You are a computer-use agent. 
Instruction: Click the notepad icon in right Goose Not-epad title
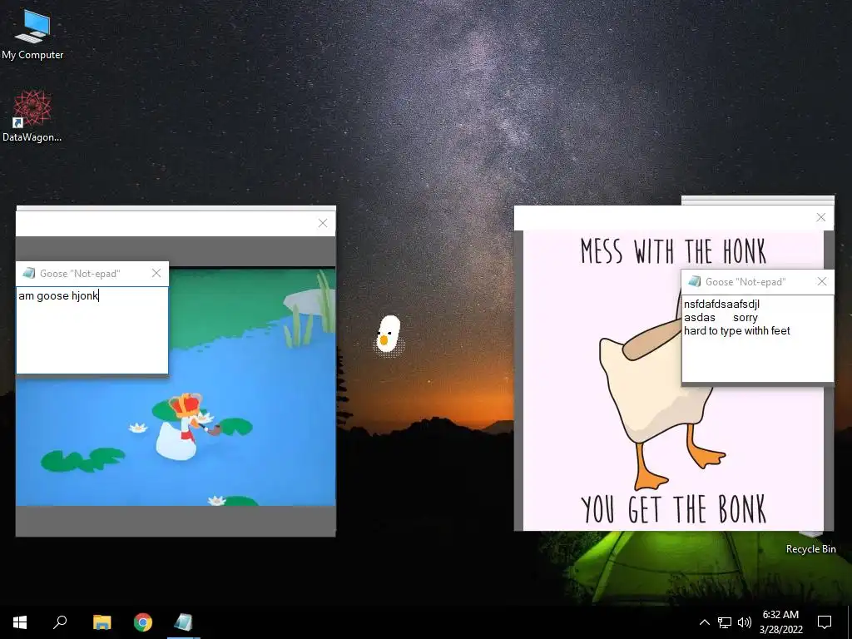coord(694,281)
